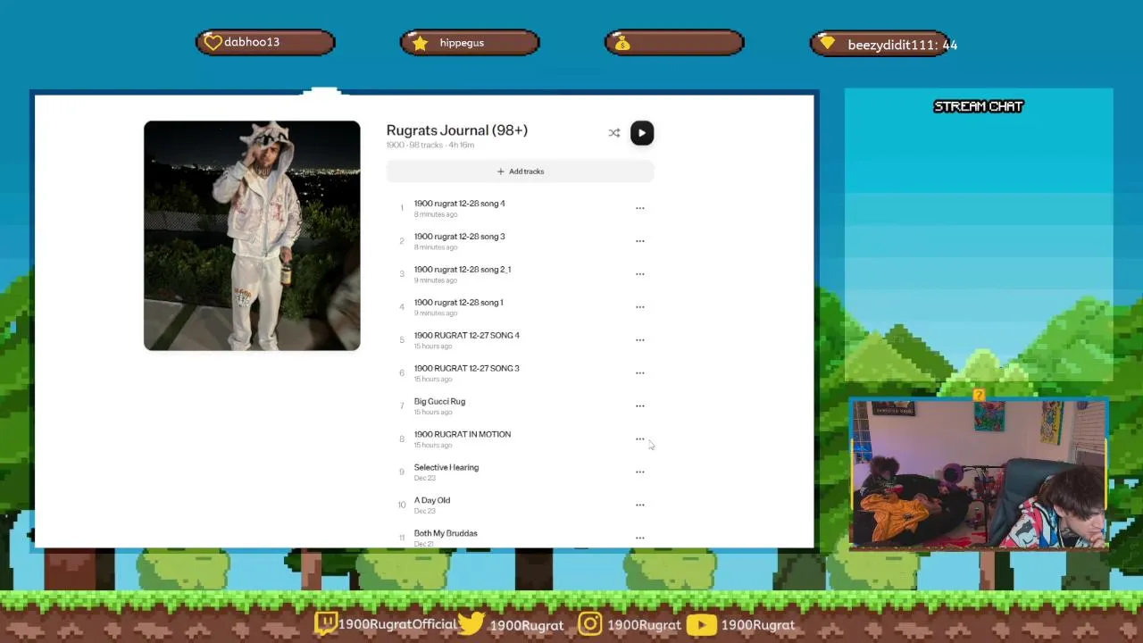Open options for A Day Old track
This screenshot has height=643, width=1143.
[639, 505]
